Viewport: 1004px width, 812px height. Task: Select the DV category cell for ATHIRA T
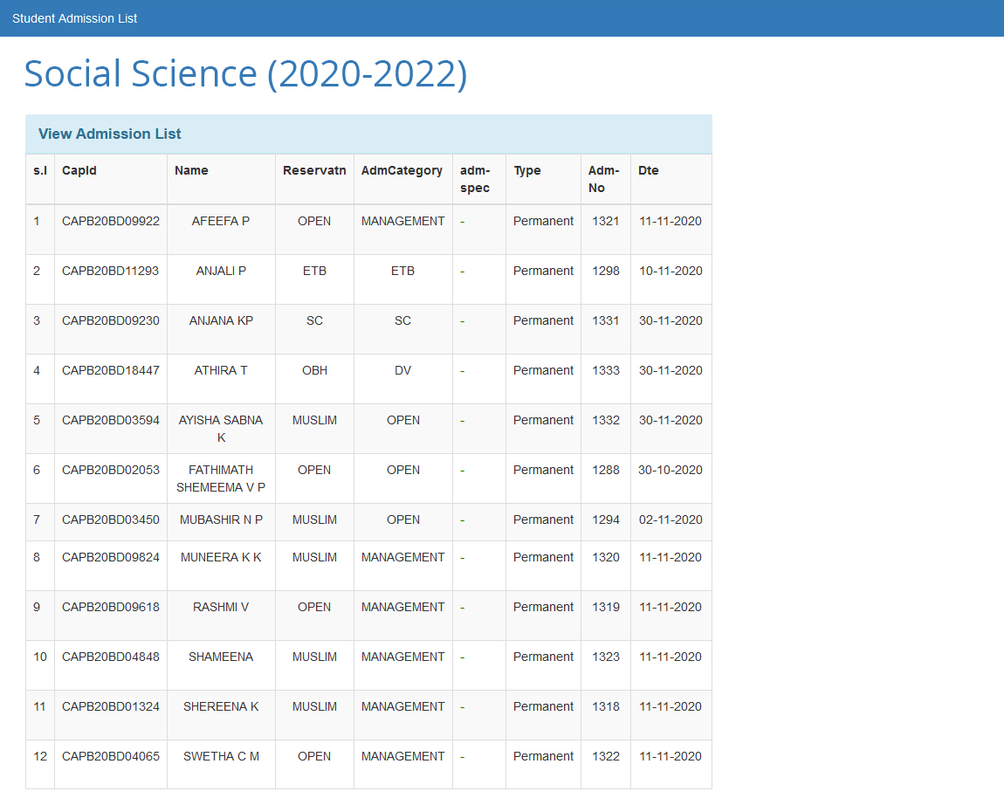(402, 370)
